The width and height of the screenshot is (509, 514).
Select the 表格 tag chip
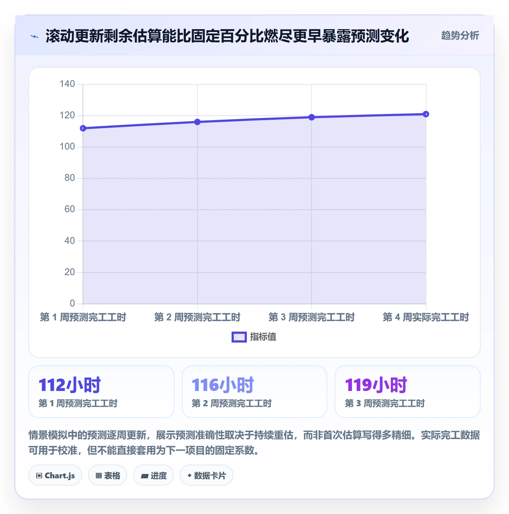[x=108, y=475]
